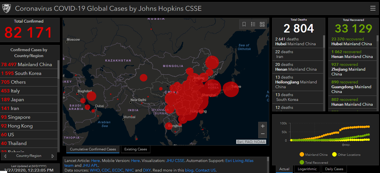Go to next Country/Region list with right arrow

coord(53,156)
